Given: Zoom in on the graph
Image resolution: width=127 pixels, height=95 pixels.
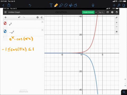Looking at the screenshot, I should (x=117, y=23).
